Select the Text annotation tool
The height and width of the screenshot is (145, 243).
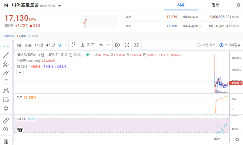pyautogui.click(x=6, y=82)
